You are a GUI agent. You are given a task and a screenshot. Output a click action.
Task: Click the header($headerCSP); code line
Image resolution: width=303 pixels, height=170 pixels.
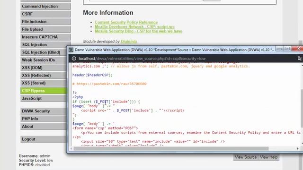[92, 75]
